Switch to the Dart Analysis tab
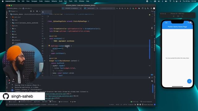The height and width of the screenshot is (111, 198). click(63, 102)
